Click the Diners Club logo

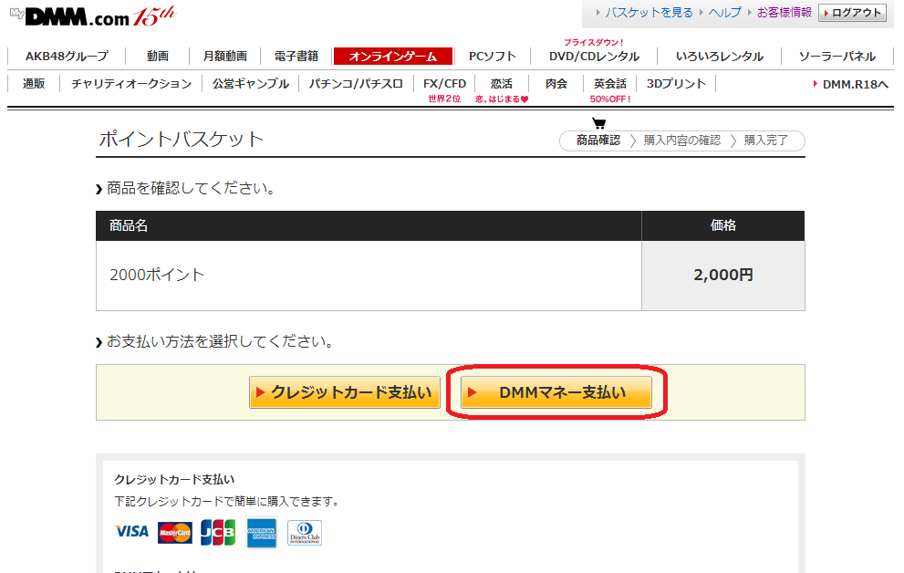305,533
